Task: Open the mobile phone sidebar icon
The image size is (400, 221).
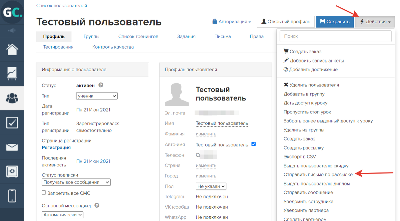Action: click(12, 195)
